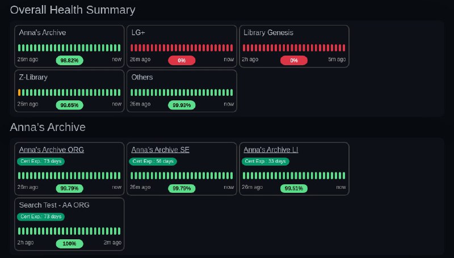Select the Others card title
The height and width of the screenshot is (258, 454).
pos(142,77)
